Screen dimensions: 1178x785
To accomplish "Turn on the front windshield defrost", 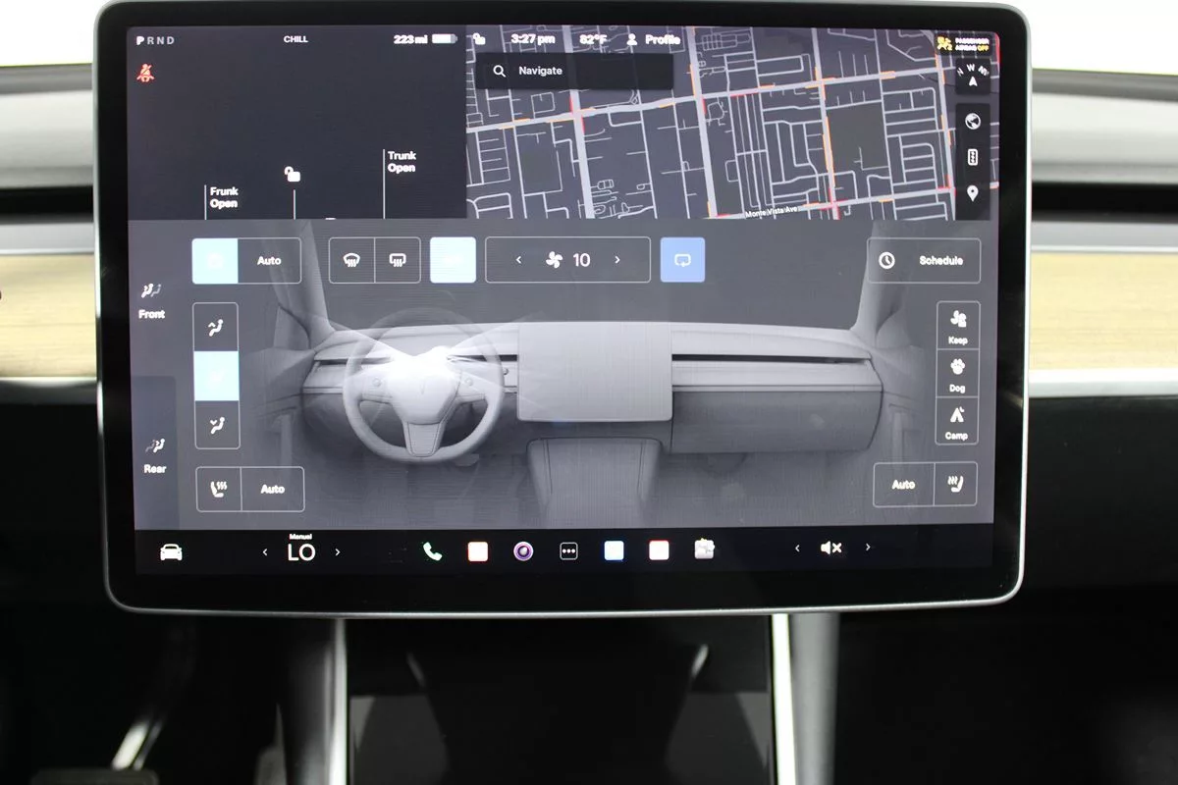I will 351,261.
